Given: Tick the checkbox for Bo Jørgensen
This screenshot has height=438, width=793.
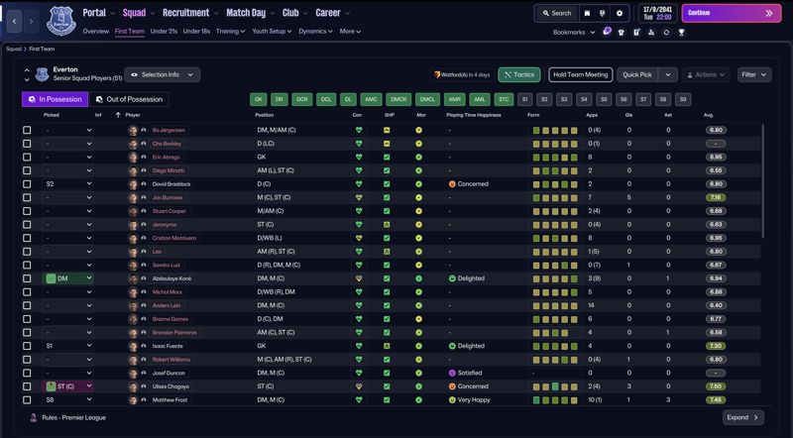Looking at the screenshot, I should pyautogui.click(x=27, y=130).
